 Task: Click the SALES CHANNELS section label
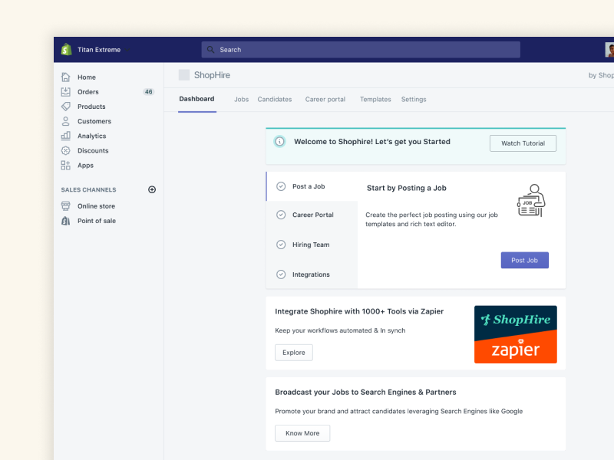point(88,189)
